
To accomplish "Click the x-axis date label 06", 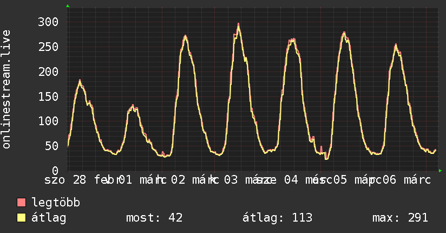I will point(389,180).
